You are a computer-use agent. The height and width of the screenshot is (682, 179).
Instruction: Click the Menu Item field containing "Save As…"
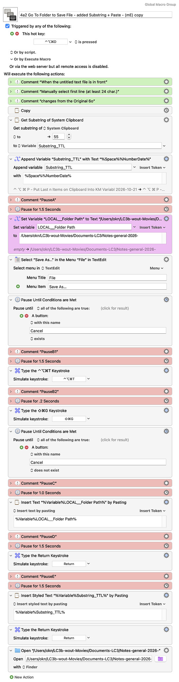pyautogui.click(x=108, y=287)
